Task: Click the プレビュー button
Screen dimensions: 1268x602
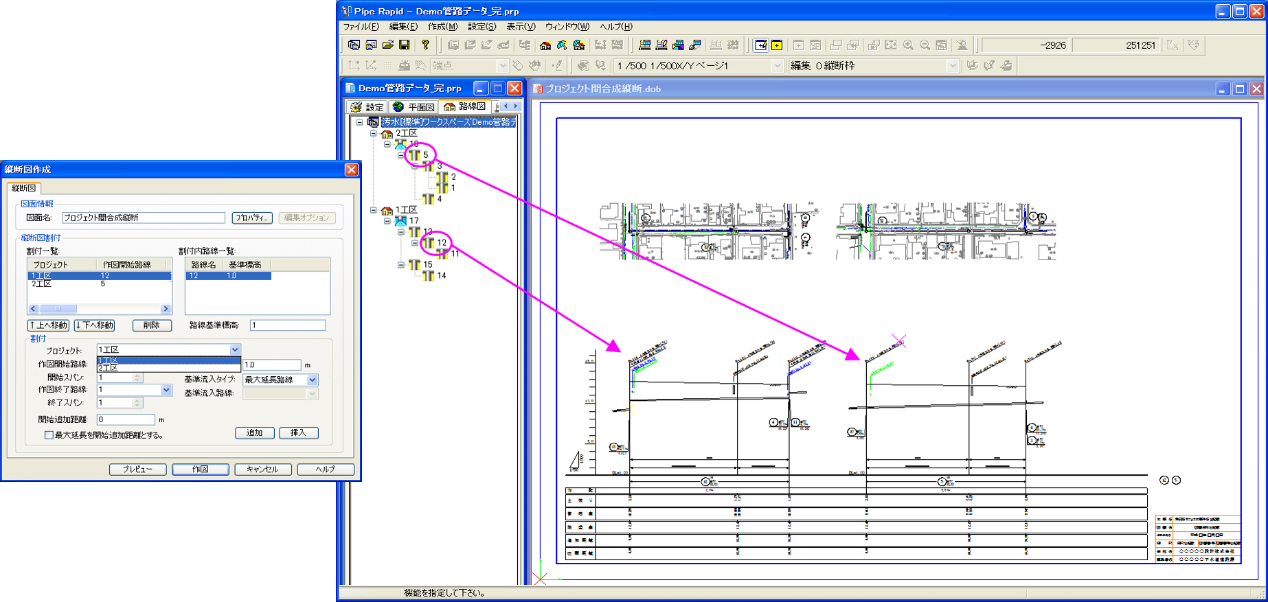Action: pos(137,470)
